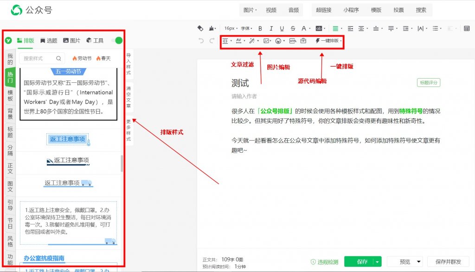Open the emoji picker in the toolbar

(278, 41)
